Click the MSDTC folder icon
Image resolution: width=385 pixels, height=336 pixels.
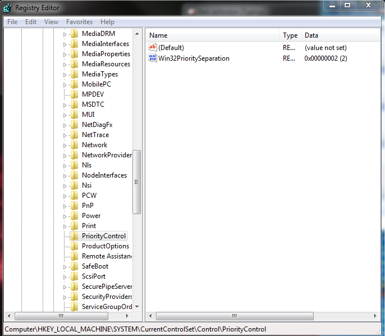74,105
